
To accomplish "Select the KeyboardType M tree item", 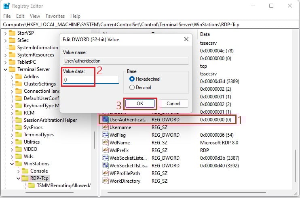I will pos(41,106).
